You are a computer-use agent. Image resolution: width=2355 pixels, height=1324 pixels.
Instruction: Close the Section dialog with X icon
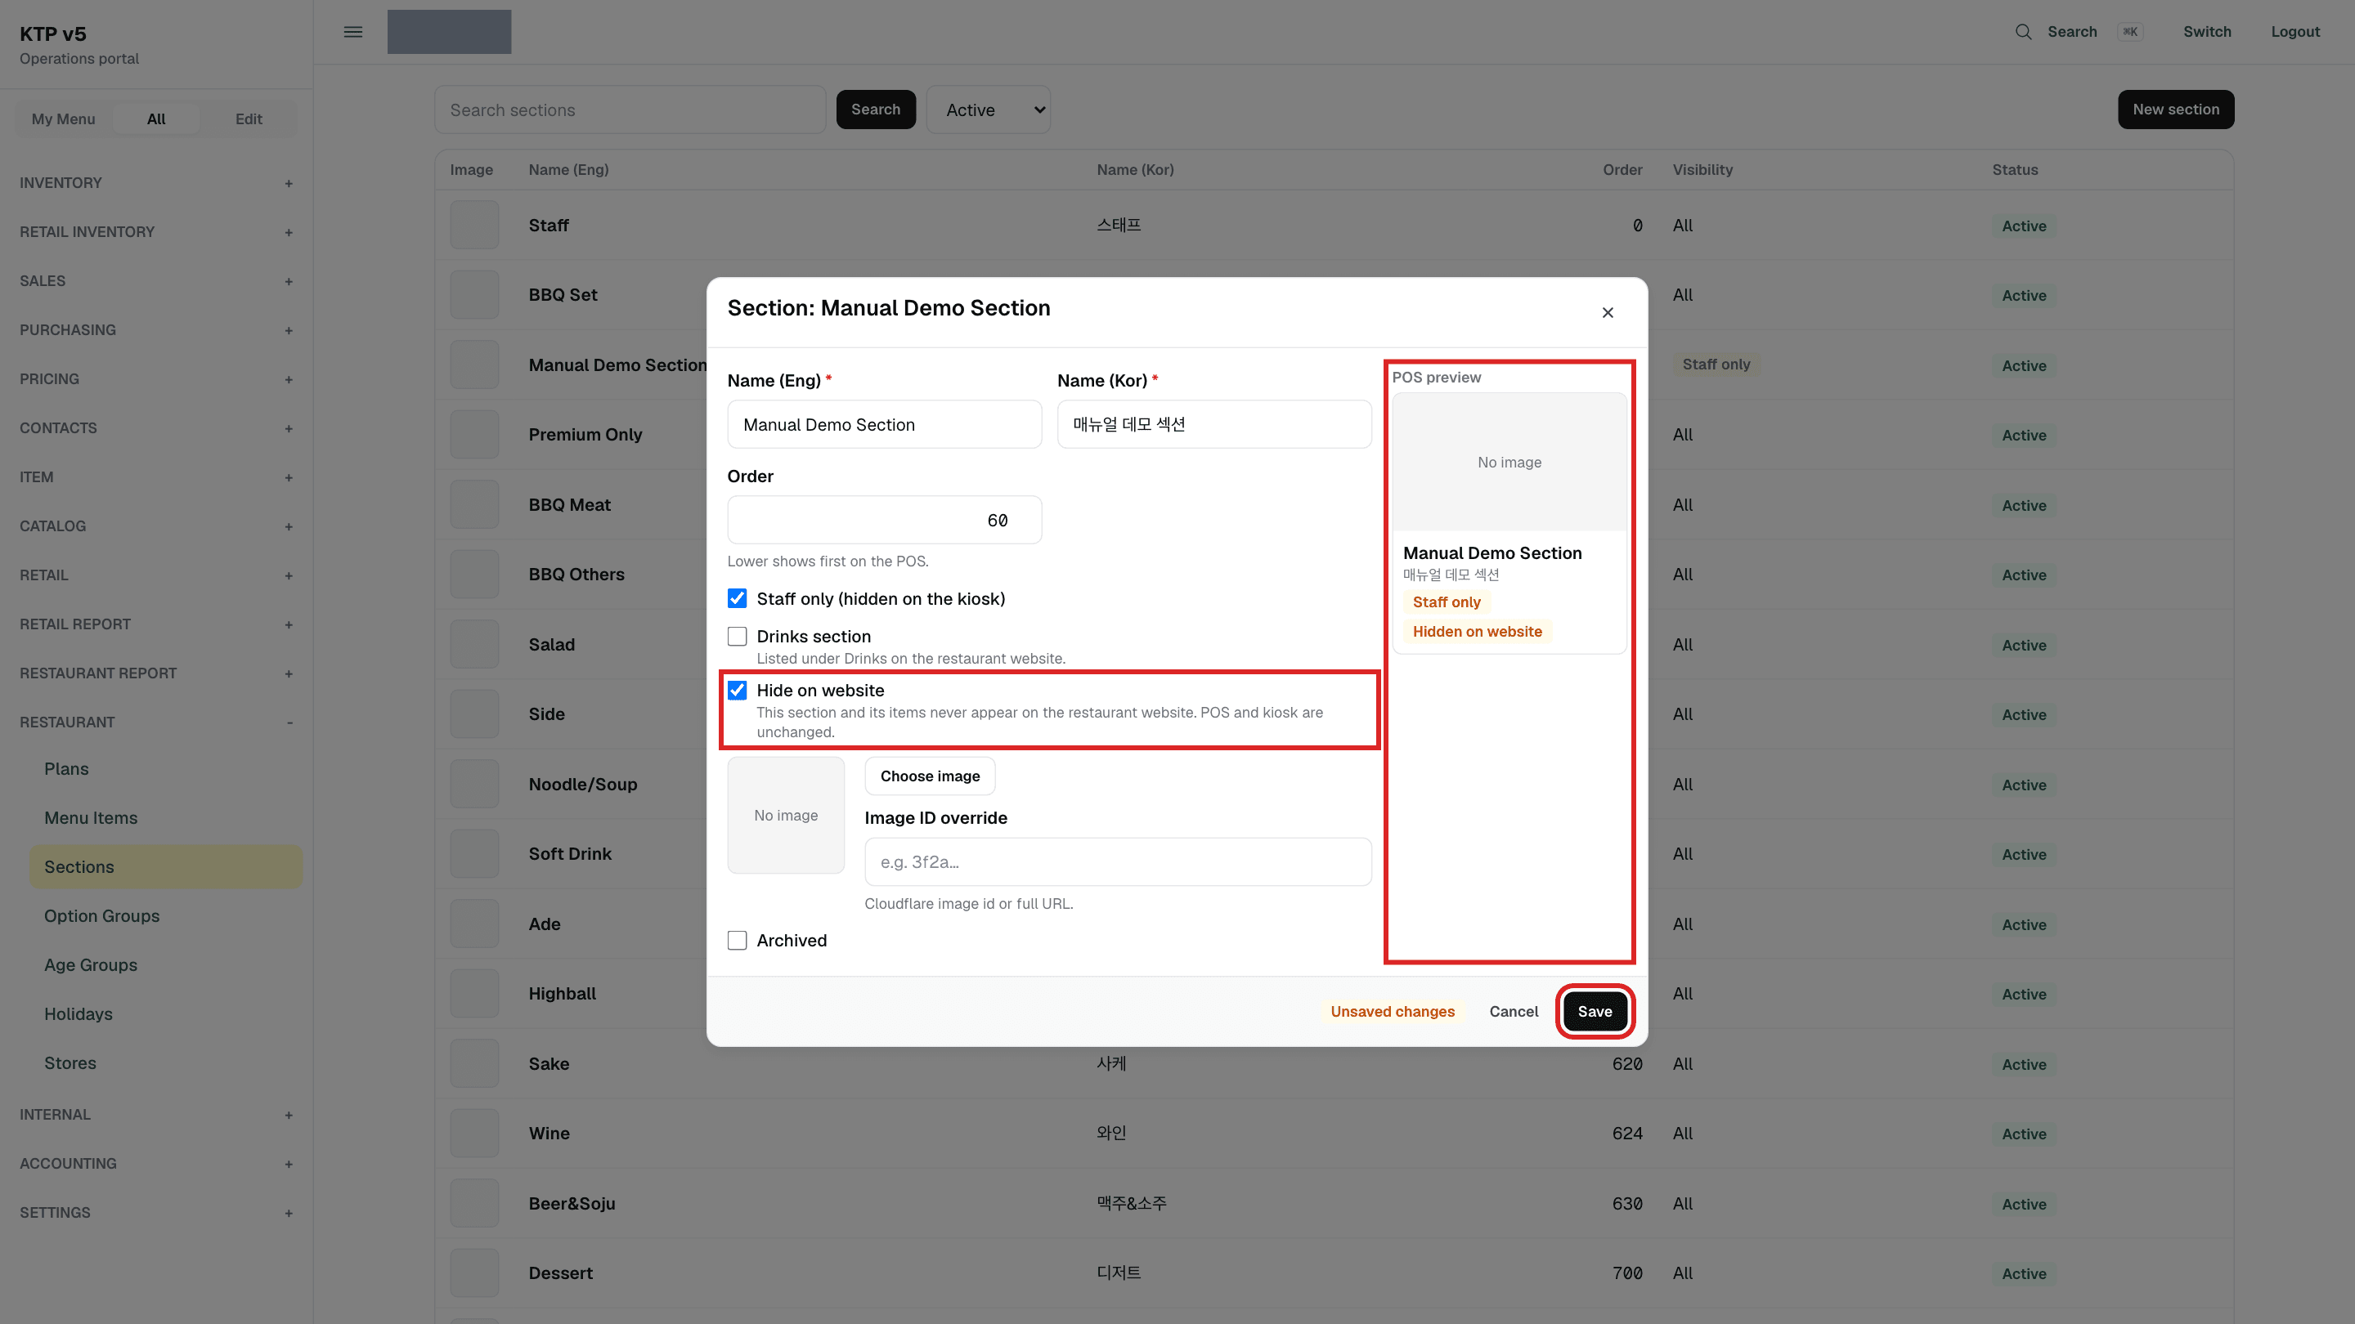pos(1607,312)
